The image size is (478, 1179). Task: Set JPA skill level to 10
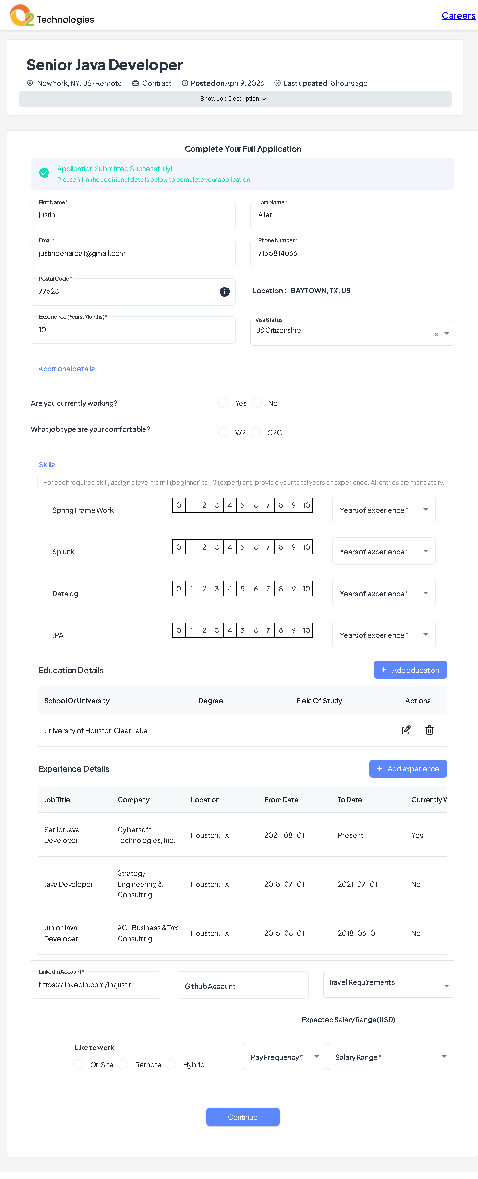click(306, 630)
